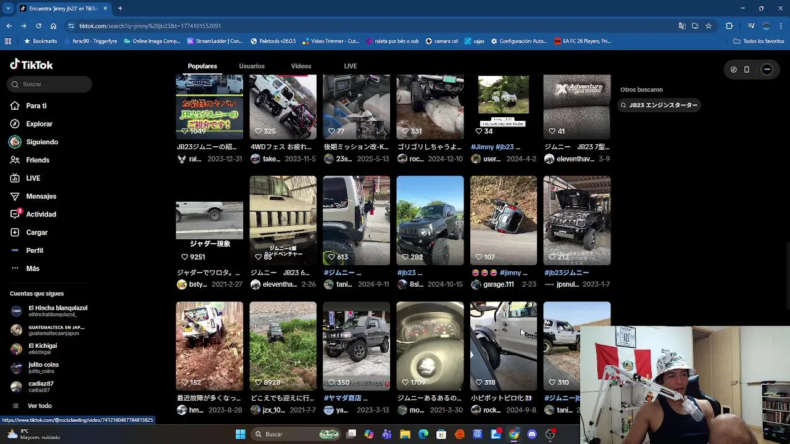Image resolution: width=790 pixels, height=444 pixels.
Task: Open the muddy jeep video with 152 likes
Action: (x=209, y=346)
